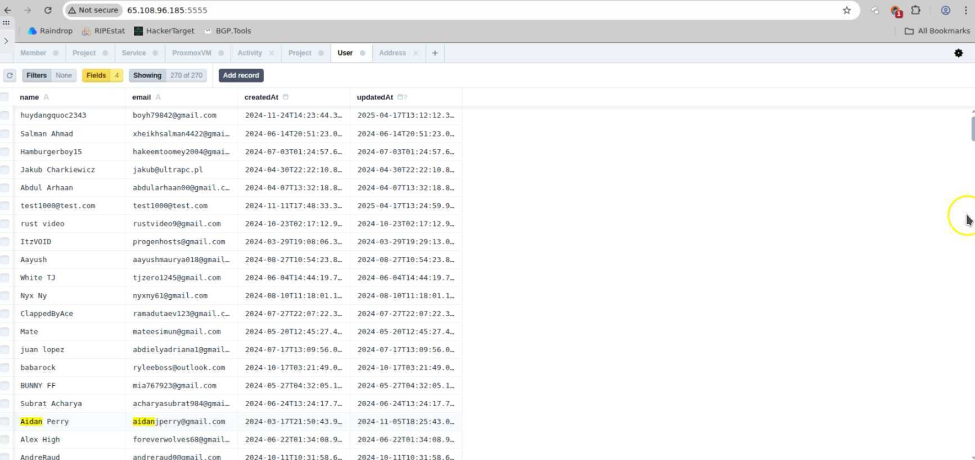975x460 pixels.
Task: Refresh the User table records
Action: click(x=10, y=75)
